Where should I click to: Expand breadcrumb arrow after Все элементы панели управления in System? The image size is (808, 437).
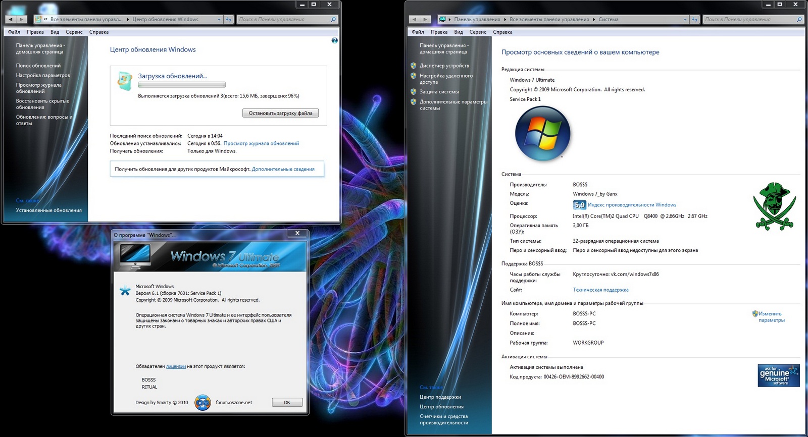pyautogui.click(x=594, y=20)
